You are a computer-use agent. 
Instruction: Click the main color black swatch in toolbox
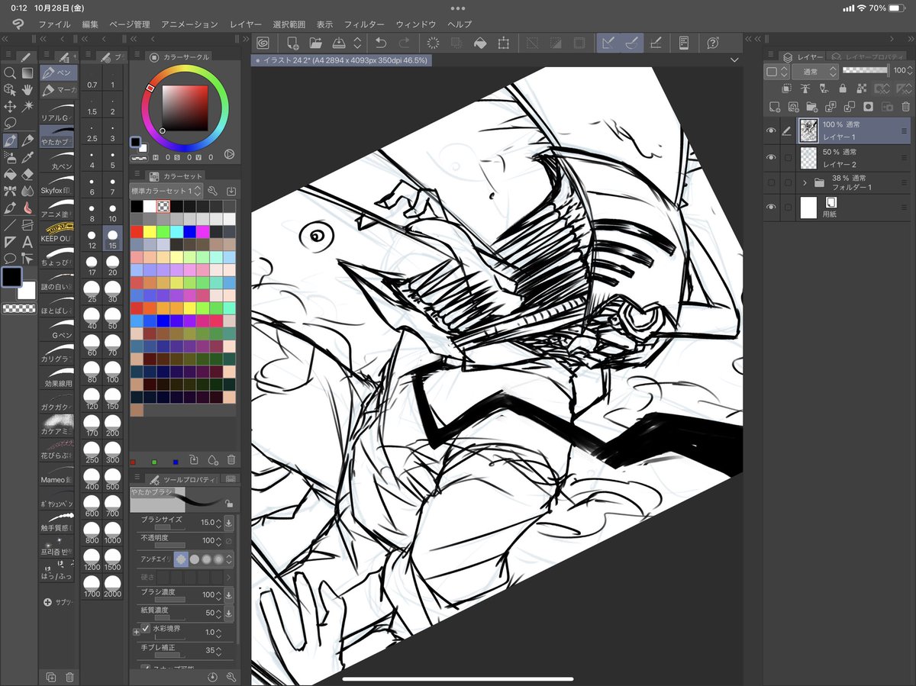click(11, 277)
